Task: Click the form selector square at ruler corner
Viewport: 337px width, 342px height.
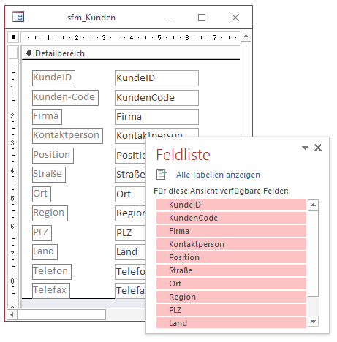Action: (13, 37)
